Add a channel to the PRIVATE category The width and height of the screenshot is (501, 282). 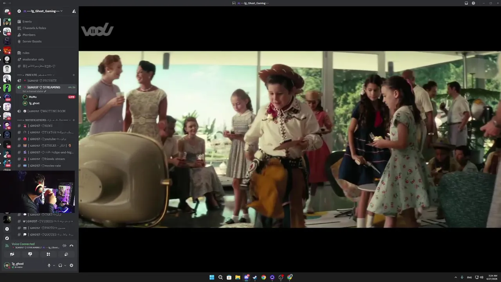point(74,75)
